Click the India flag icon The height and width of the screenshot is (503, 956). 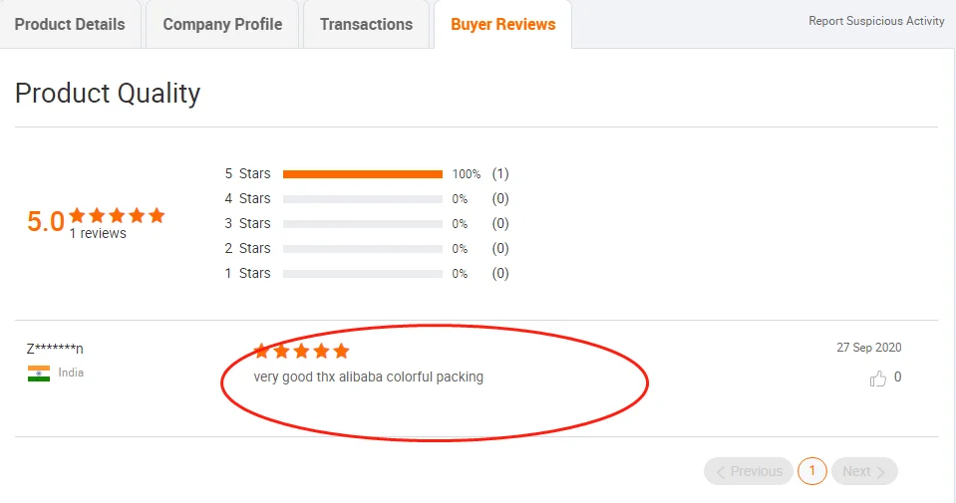pyautogui.click(x=39, y=374)
